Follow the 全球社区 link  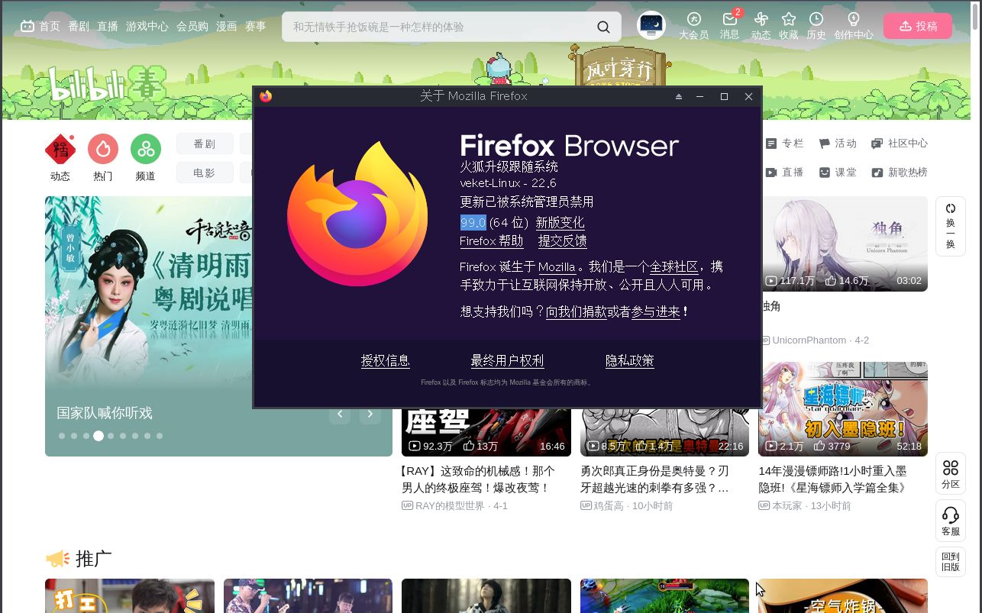click(674, 266)
